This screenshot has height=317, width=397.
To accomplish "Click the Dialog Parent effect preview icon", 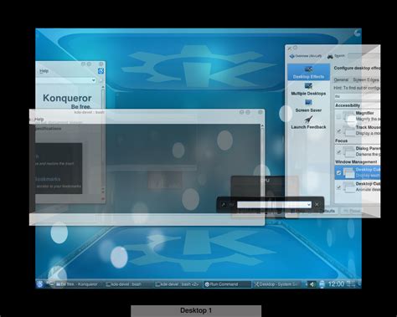I will click(x=348, y=151).
